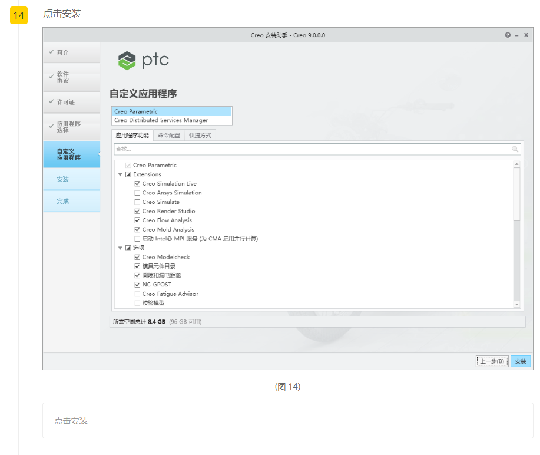Viewport: 540px width, 455px height.
Task: Click the feature list scrollbar thumb
Action: coord(516,194)
